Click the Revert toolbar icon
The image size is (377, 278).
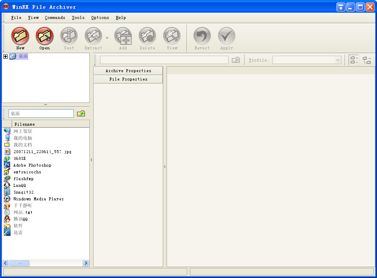click(202, 37)
